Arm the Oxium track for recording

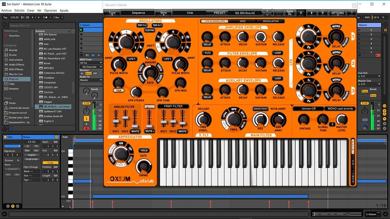87,128
